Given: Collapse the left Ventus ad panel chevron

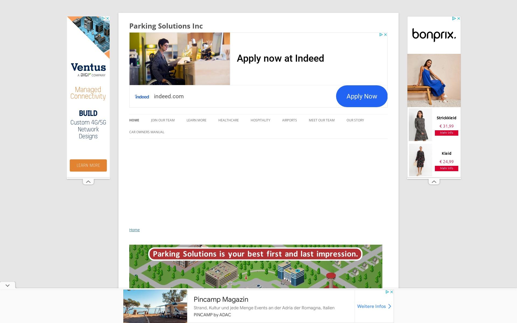Looking at the screenshot, I should (88, 182).
